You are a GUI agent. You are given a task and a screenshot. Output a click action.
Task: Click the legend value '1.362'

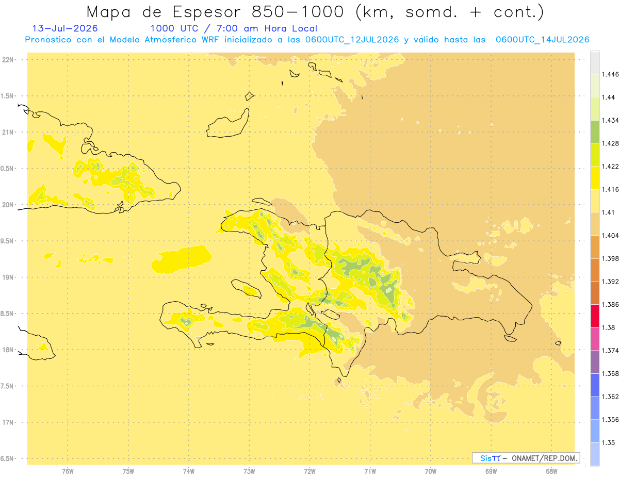click(x=610, y=397)
